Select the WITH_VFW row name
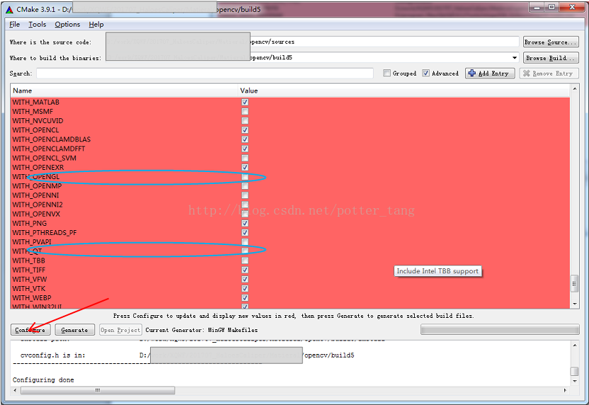Viewport: 589px width, 405px height. (x=30, y=279)
